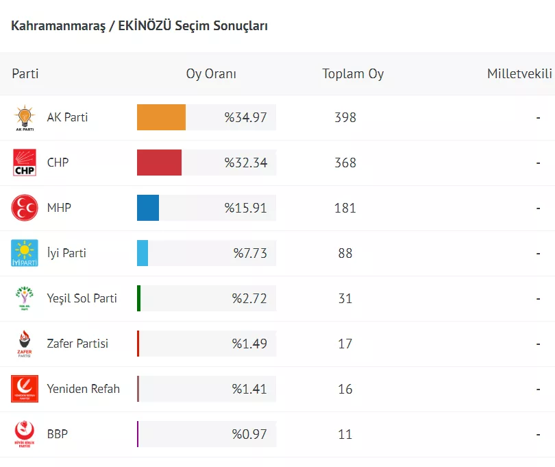Click the İyi Parti sun logo
The width and height of the screenshot is (555, 467).
pyautogui.click(x=25, y=253)
